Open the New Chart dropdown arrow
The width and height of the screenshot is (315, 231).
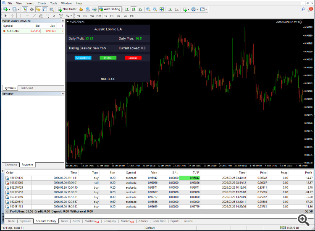(9, 9)
